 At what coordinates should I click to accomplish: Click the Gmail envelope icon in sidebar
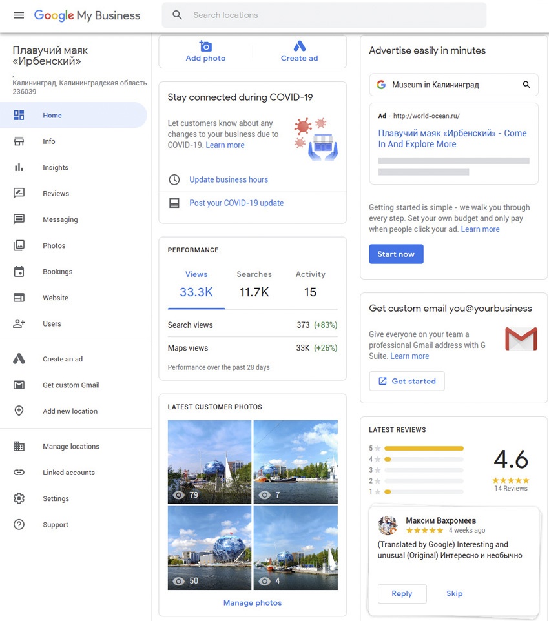point(19,385)
